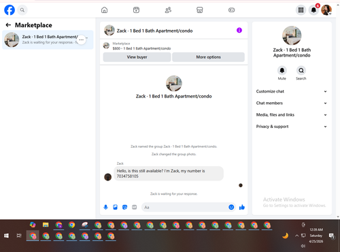Image resolution: width=340 pixels, height=252 pixels.
Task: Open the taskbar clock showing 12:39 AM
Action: point(316,236)
